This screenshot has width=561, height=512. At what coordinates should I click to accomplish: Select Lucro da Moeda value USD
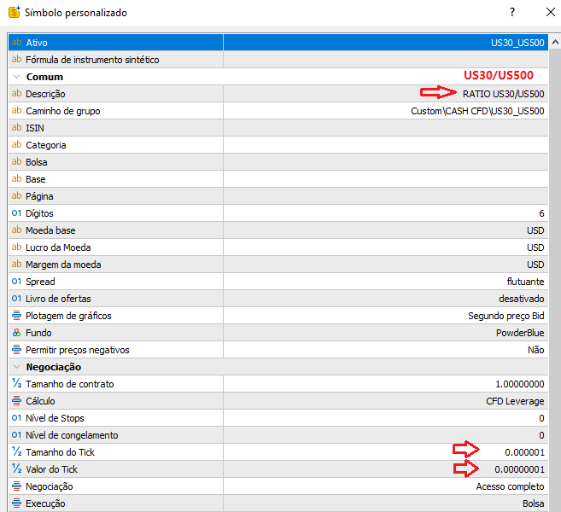coord(535,247)
